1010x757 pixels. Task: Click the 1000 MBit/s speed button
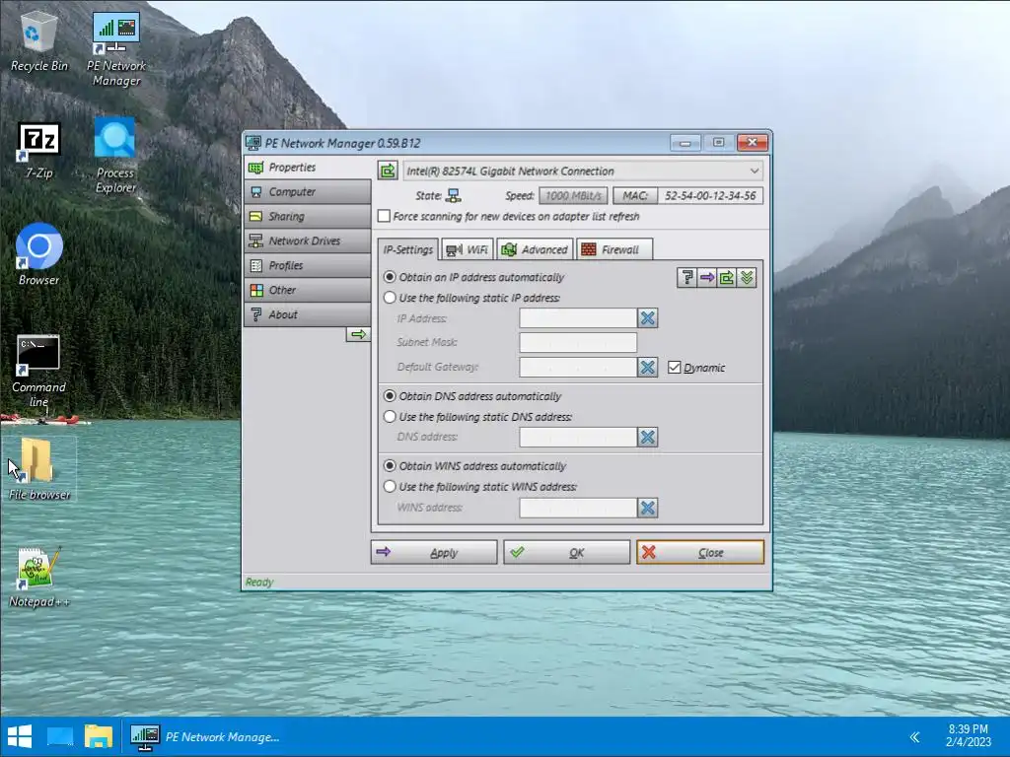[x=573, y=196]
